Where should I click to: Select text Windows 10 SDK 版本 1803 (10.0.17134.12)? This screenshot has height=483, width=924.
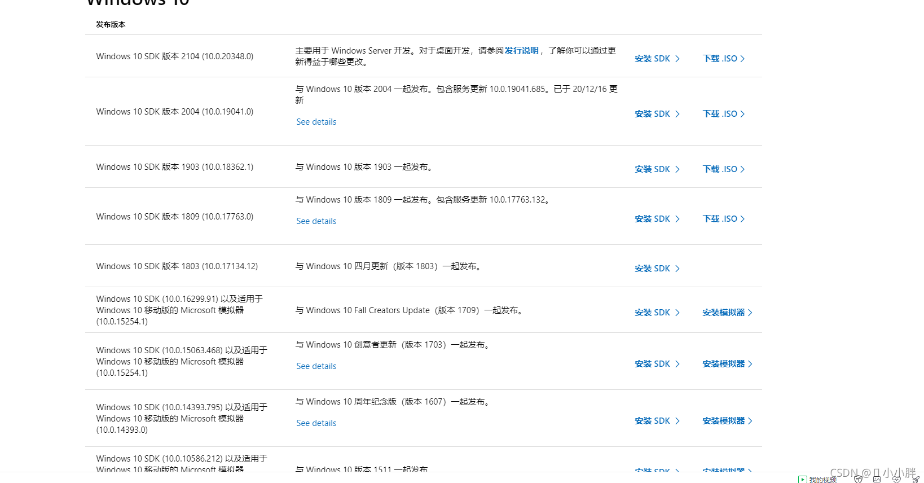(177, 266)
